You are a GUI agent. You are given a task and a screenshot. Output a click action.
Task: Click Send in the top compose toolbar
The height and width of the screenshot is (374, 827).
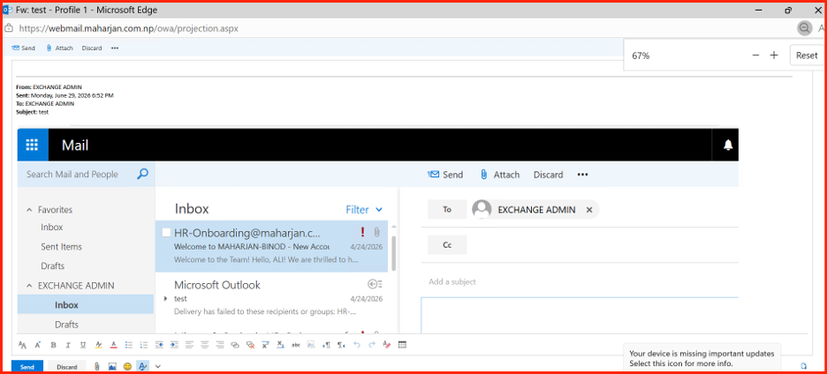coord(22,48)
